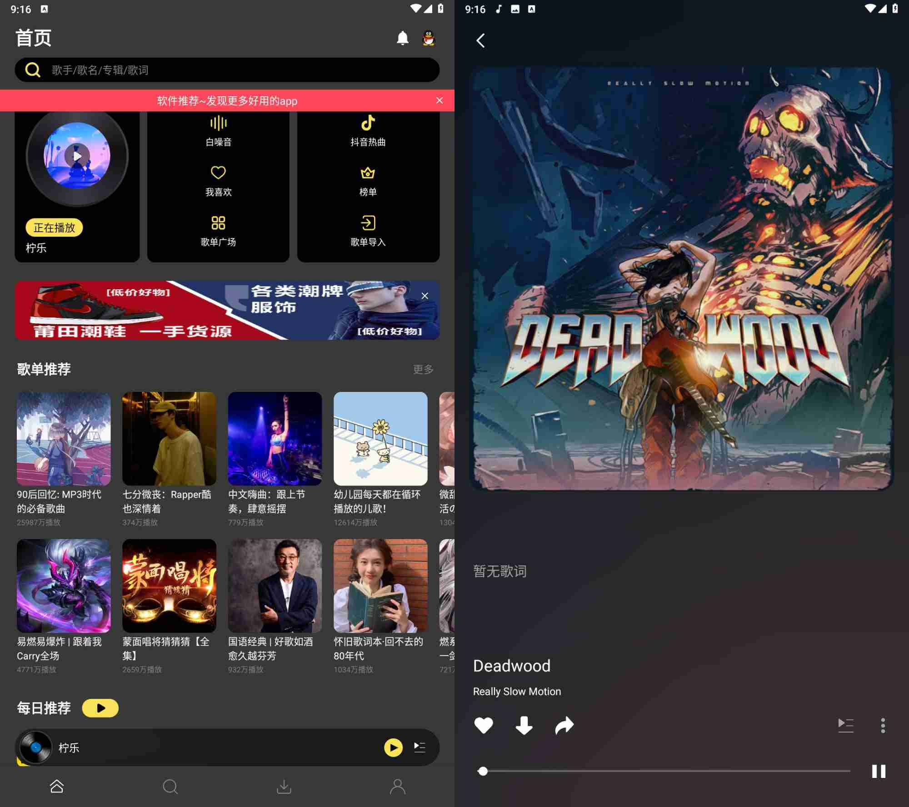
Task: Open the 幼儿园 children's songs playlist cover
Action: pos(380,439)
